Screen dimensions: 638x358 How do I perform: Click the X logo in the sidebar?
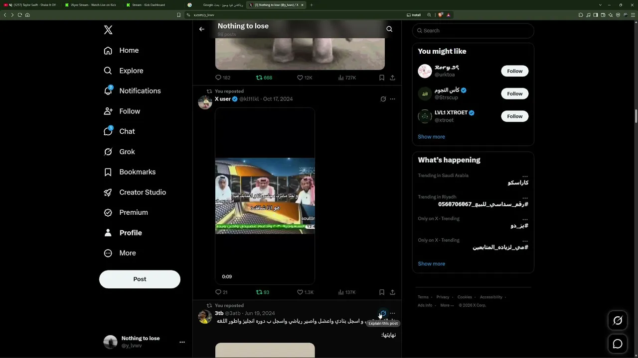pos(108,30)
